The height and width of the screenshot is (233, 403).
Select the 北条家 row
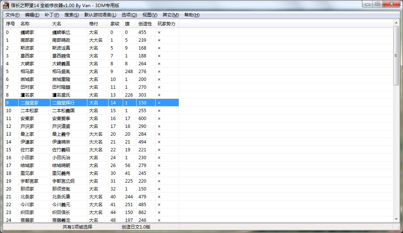[92, 197]
